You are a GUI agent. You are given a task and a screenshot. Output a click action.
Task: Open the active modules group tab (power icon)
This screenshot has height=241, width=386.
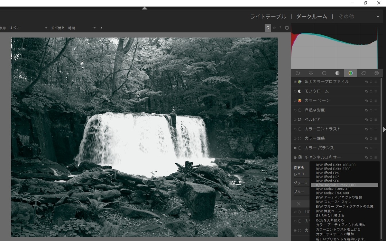point(298,73)
